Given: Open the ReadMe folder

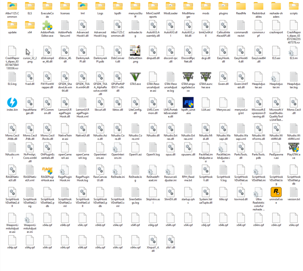Looking at the screenshot, I should [x=241, y=7].
